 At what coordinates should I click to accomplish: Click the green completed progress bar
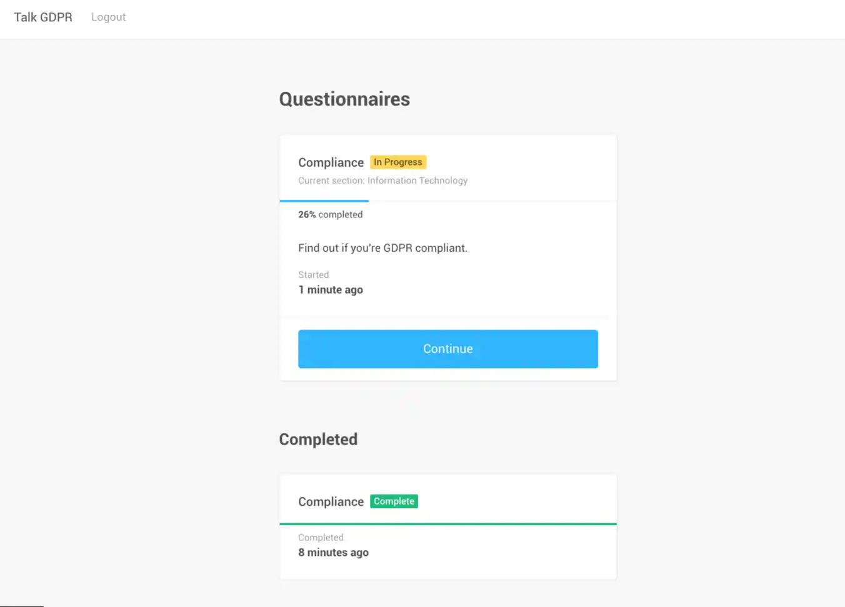(447, 524)
